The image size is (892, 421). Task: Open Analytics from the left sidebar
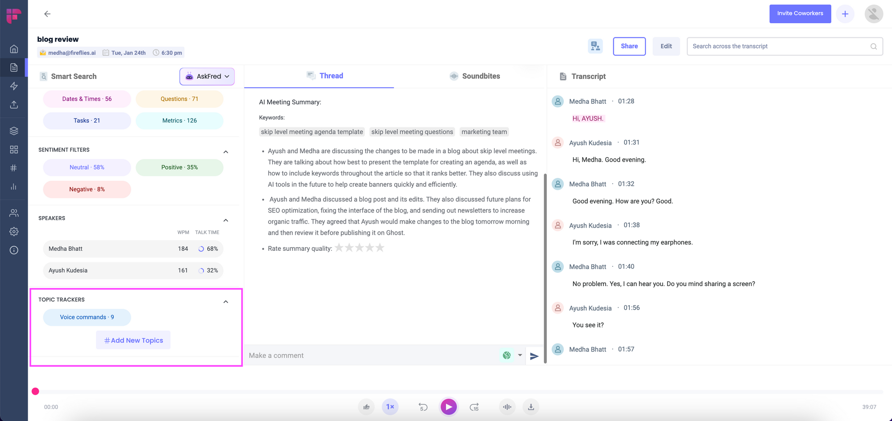click(x=14, y=187)
